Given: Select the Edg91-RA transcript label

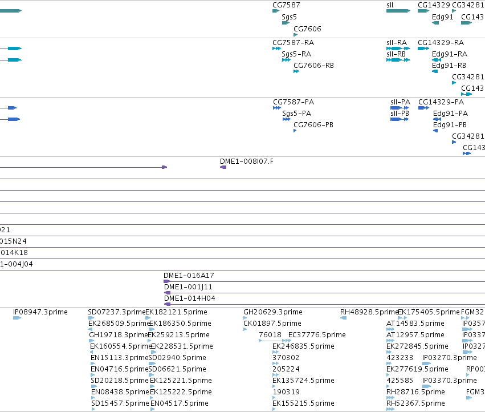Looking at the screenshot, I should point(450,54).
